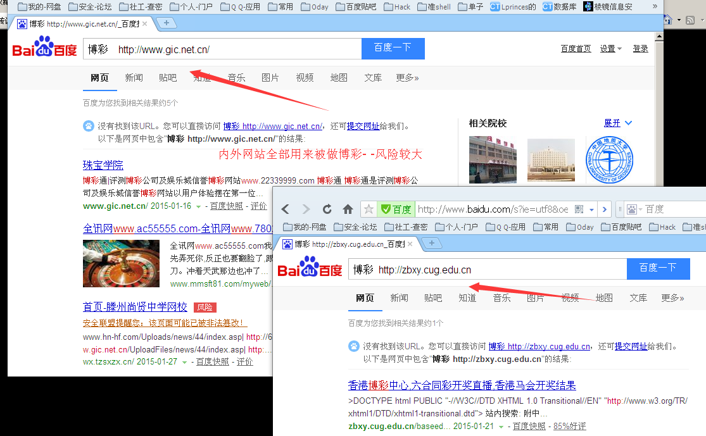Click the forward arrow in the front browser

click(306, 209)
